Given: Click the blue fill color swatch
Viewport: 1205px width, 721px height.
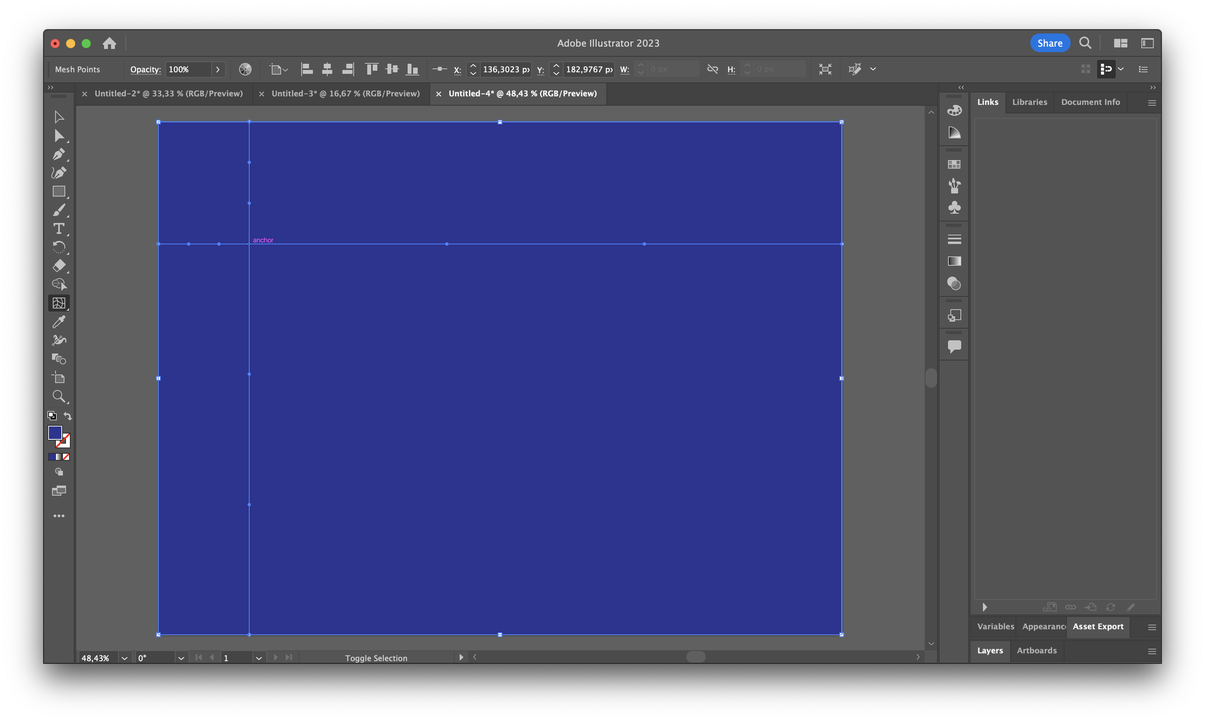Looking at the screenshot, I should [55, 433].
